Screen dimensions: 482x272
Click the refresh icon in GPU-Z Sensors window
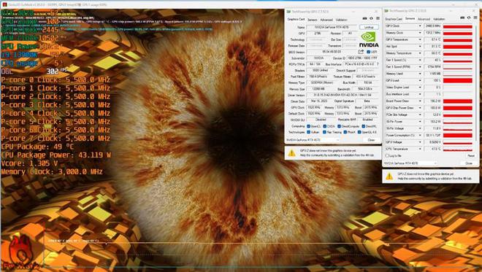469,18
